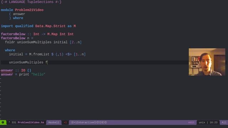The height and width of the screenshot is (128, 228).
Task: Click the 'All' buffer position indicator
Action: 224,122
